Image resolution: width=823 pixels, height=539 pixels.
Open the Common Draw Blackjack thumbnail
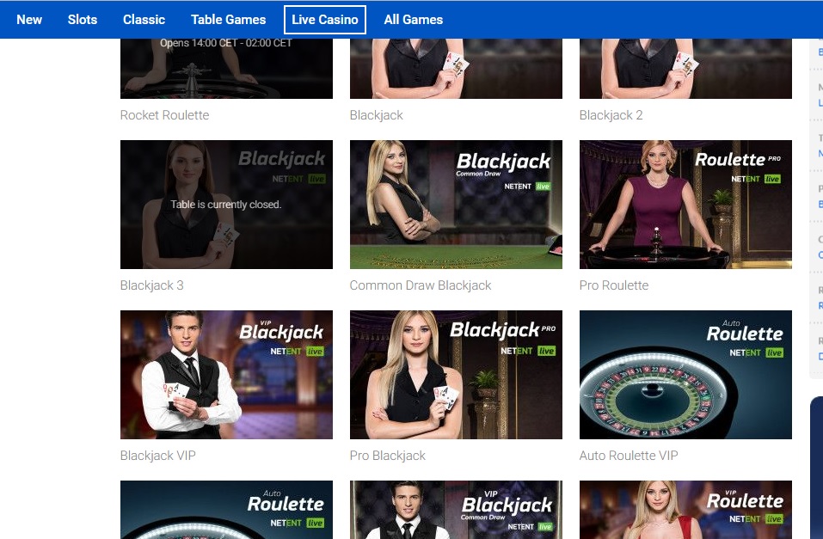pyautogui.click(x=456, y=204)
